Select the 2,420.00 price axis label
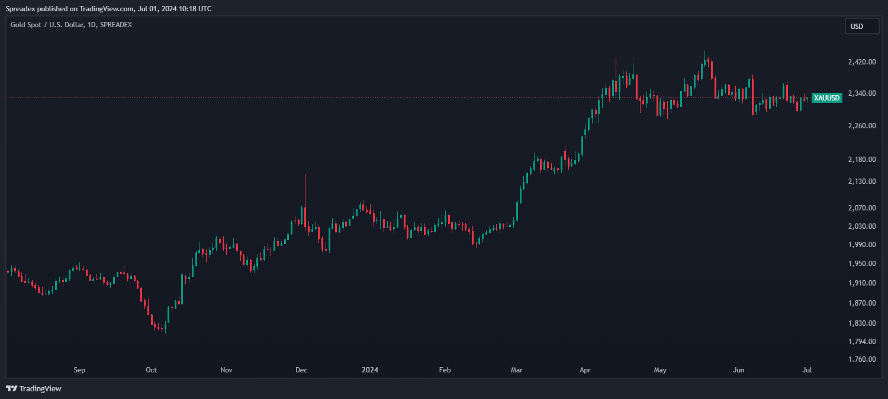Screen dimensions: 888x399 [x=861, y=62]
